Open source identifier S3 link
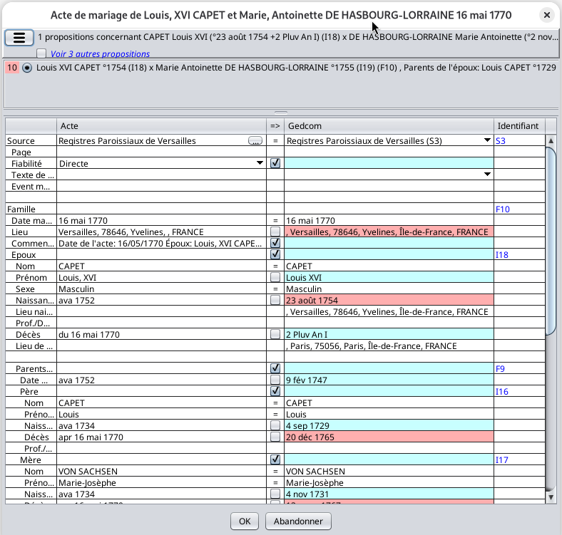The height and width of the screenshot is (535, 562). pyautogui.click(x=501, y=141)
